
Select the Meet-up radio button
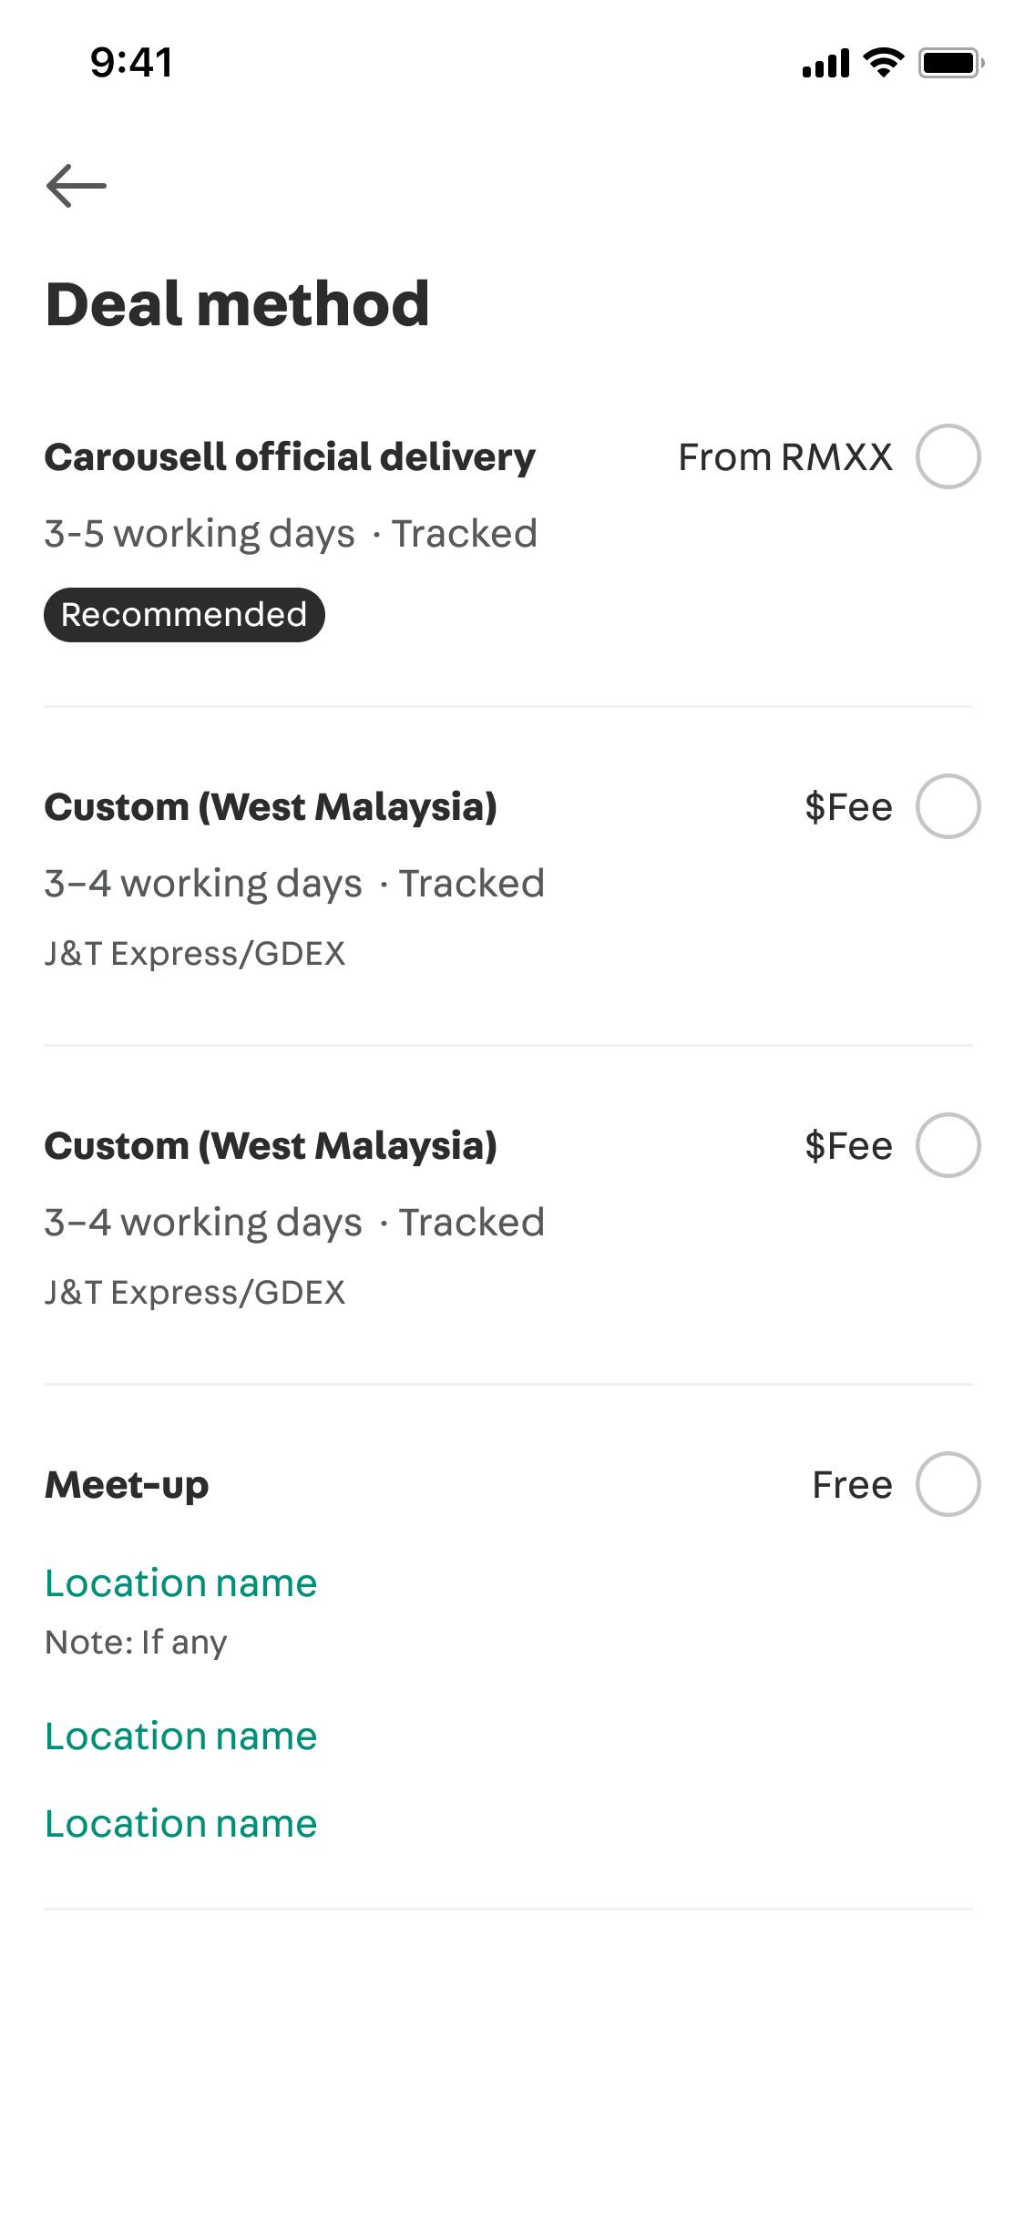coord(948,1484)
